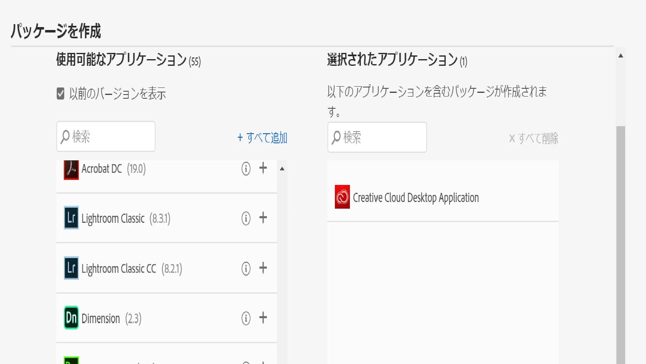Focus the selected applications search field
Image resolution: width=646 pixels, height=364 pixels.
click(x=377, y=137)
